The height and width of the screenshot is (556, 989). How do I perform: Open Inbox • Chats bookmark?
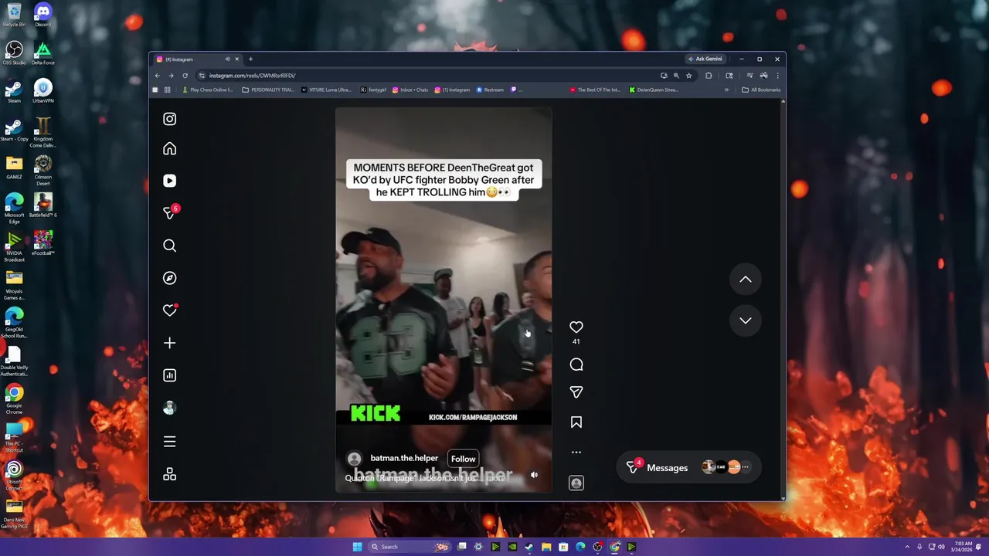[x=410, y=90]
